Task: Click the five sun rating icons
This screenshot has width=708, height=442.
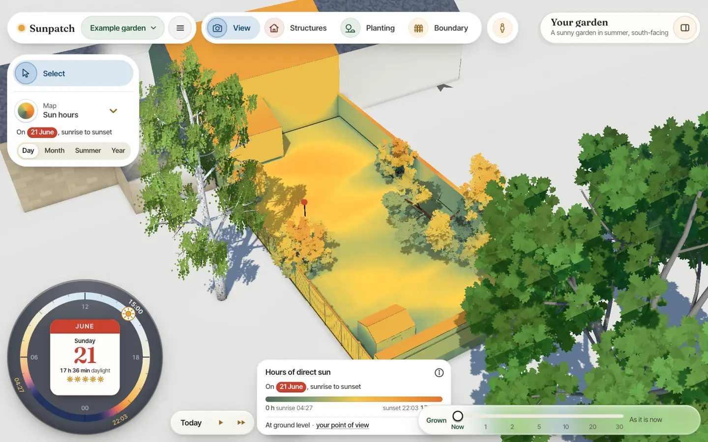Action: 85,379
